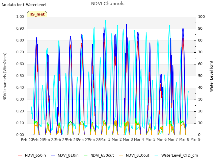The width and height of the screenshot is (216, 162).
Task: Click the blue NDVI_810in legend swatch
Action: click(x=53, y=156)
